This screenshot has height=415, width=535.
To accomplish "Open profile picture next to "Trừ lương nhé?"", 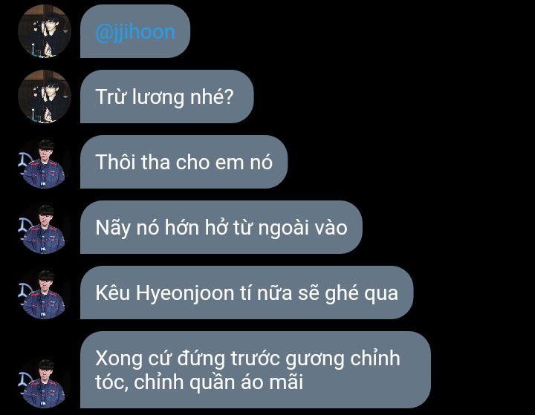I will click(x=45, y=97).
